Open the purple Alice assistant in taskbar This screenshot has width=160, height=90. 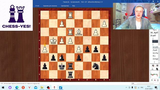pos(10,87)
